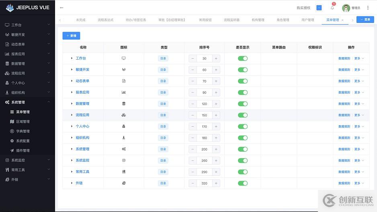
Task: Open 插件管理 in the sidebar
Action: pyautogui.click(x=23, y=150)
